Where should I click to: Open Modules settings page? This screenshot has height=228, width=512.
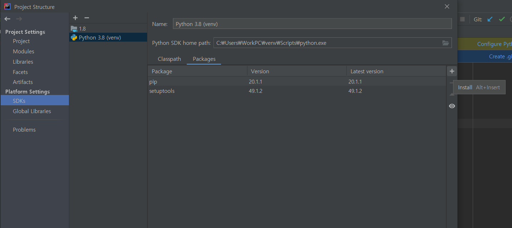click(24, 52)
